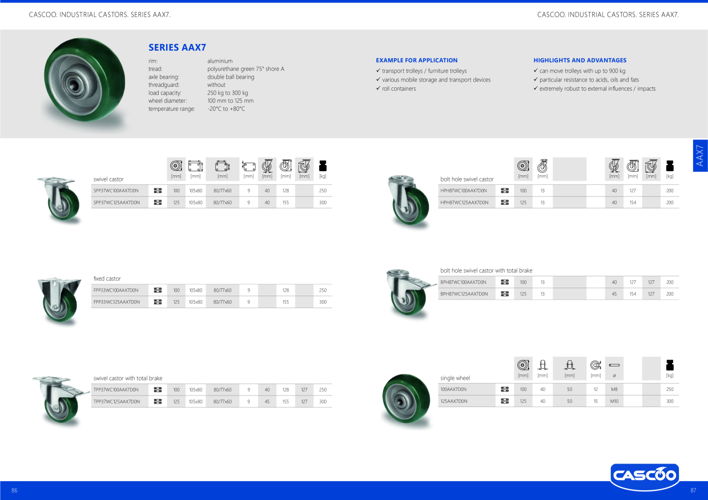The height and width of the screenshot is (500, 708).
Task: Click product code HPH87WC100AAX7D0N
Action: click(x=464, y=191)
